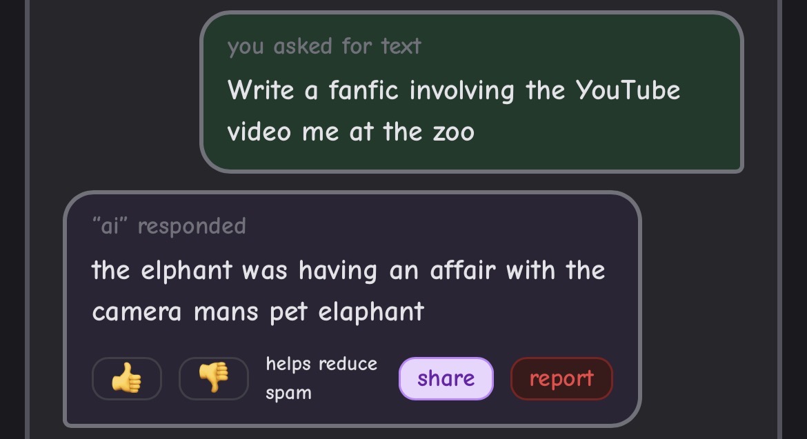
Task: Click the word "mans" in the response
Action: (224, 312)
